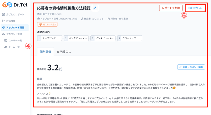Click the creator name どくた てる
The image size is (211, 115).
[x=98, y=19]
